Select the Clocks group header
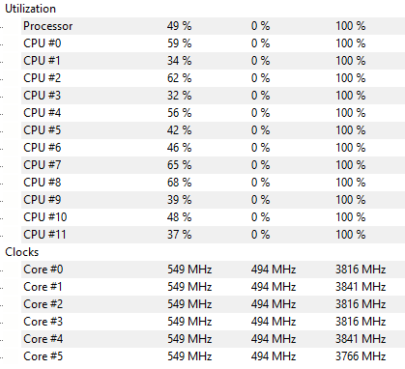The height and width of the screenshot is (369, 405). click(22, 252)
